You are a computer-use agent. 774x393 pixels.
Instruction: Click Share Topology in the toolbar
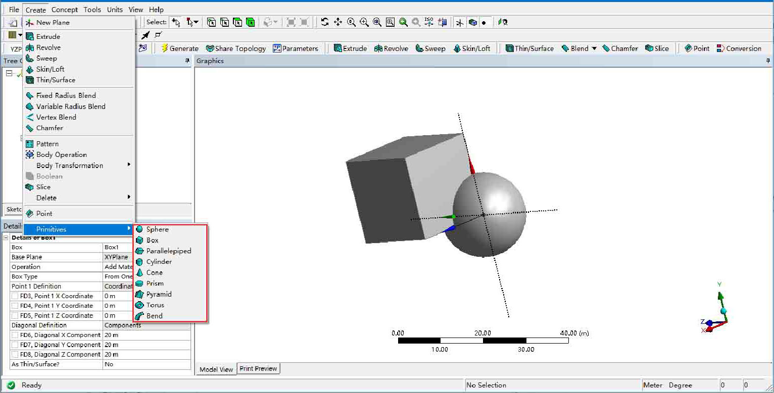[x=235, y=48]
